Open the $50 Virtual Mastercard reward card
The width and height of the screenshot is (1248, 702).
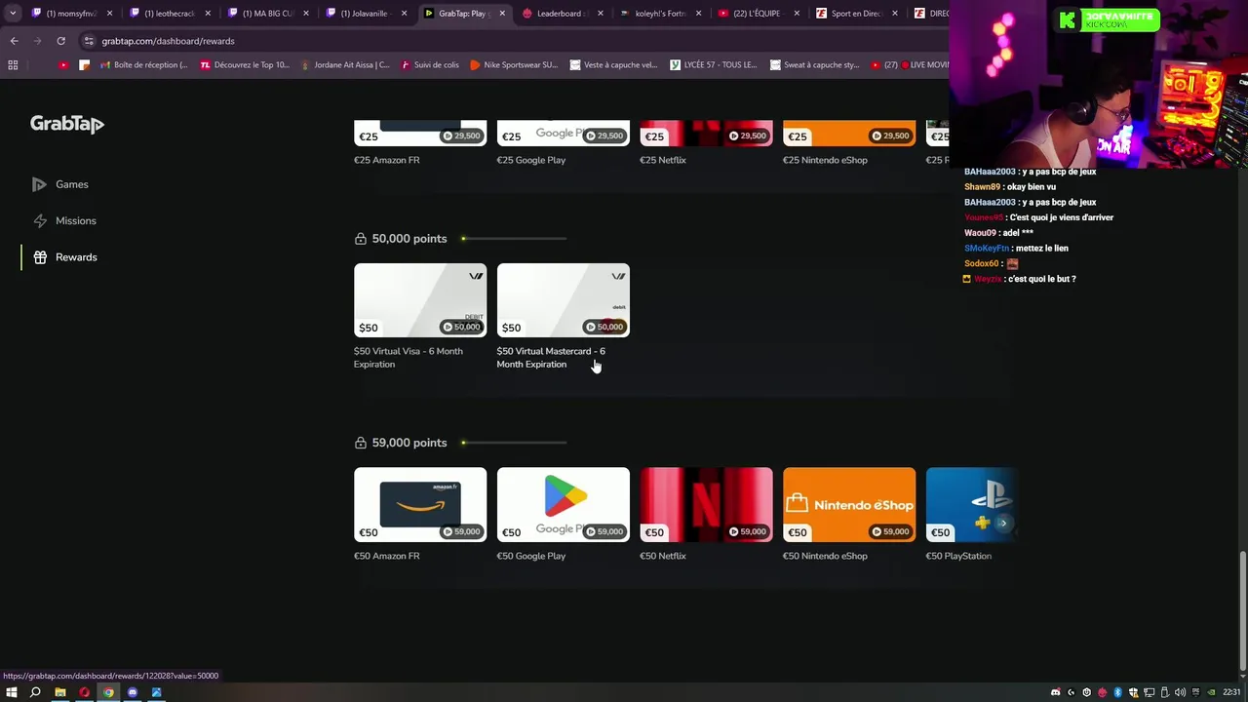tap(563, 300)
